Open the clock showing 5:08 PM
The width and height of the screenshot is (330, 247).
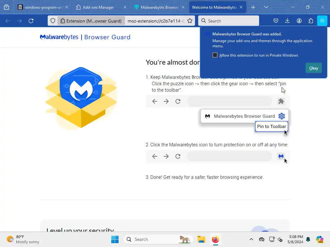point(295,239)
